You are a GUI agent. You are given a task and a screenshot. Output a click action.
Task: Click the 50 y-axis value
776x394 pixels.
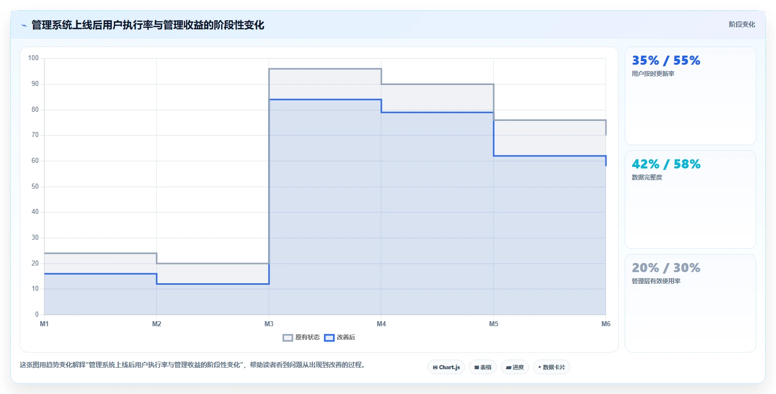pyautogui.click(x=35, y=187)
